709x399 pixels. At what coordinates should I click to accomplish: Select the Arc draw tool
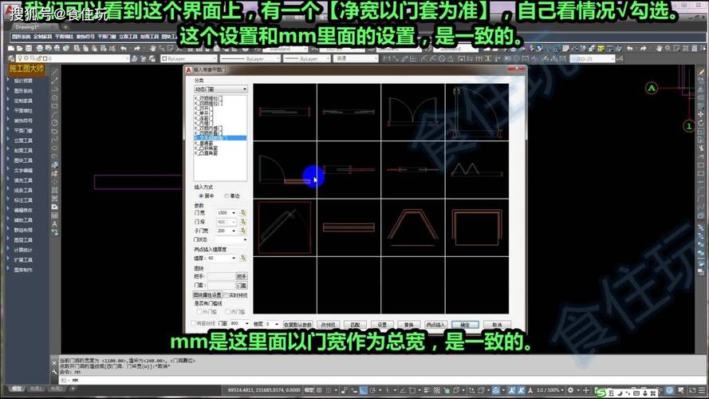point(55,115)
